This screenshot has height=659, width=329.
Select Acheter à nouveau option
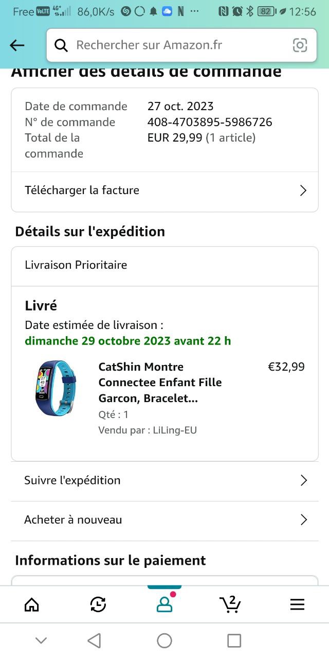point(73,520)
